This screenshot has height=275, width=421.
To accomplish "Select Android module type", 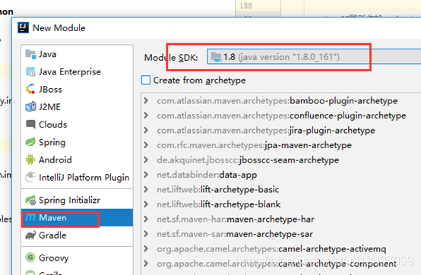I will point(77,160).
